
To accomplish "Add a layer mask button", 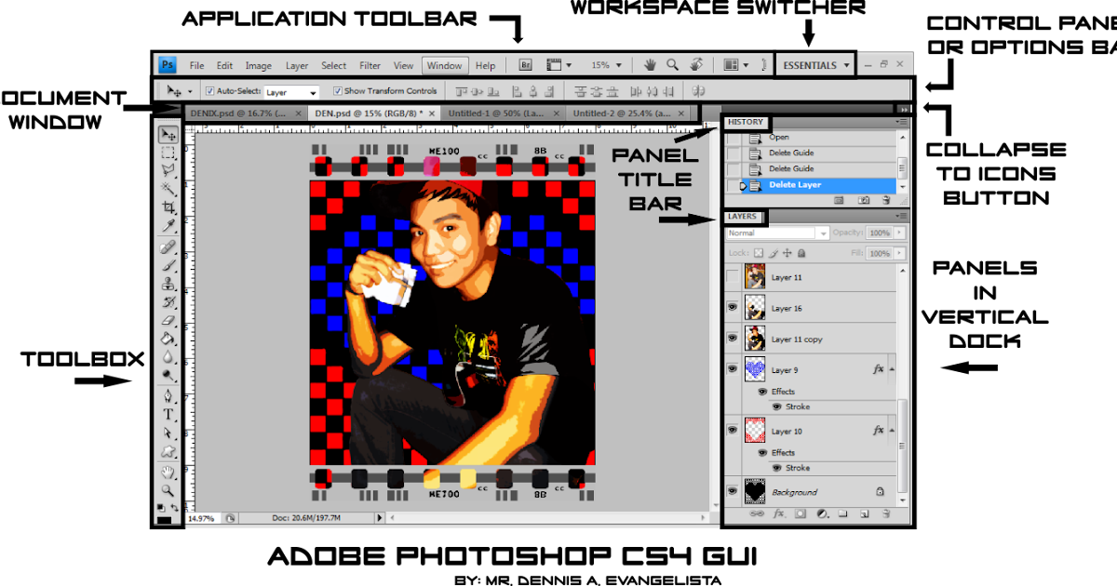I will [800, 513].
